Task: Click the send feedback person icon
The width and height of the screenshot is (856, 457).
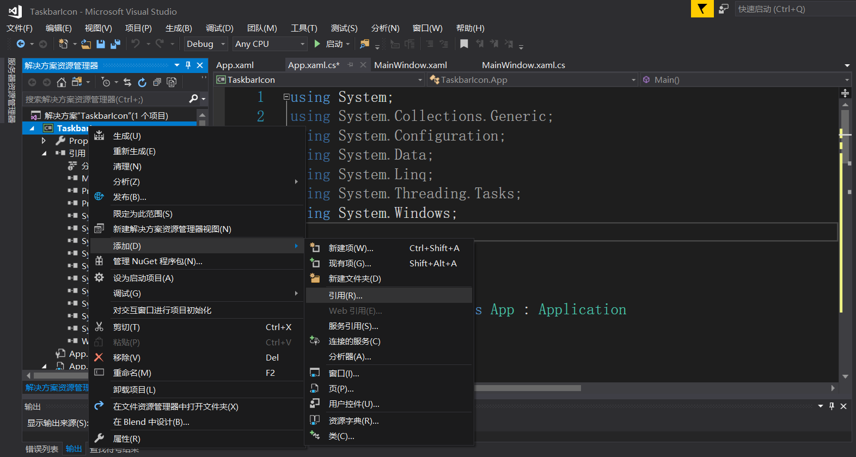Action: 724,9
